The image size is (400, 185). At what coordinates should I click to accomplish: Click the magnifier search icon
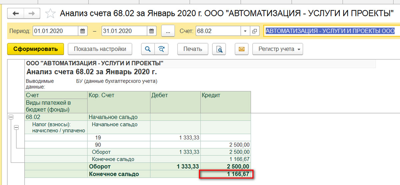(x=148, y=49)
